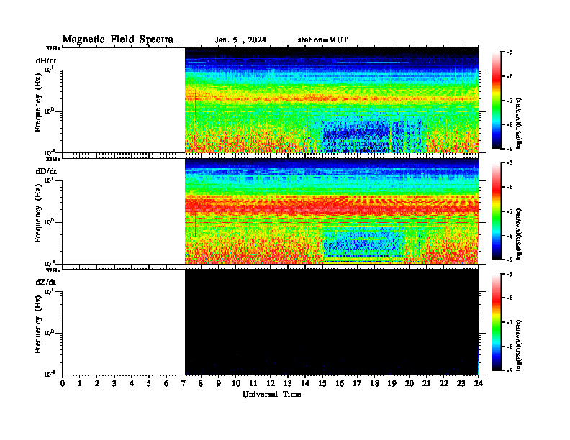Click the dZ/dt panel label
The image size is (570, 440).
click(x=46, y=282)
